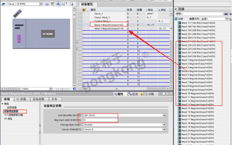Select 目录信息 in the tree
Screen dimensions: 232x145
tap(12, 108)
